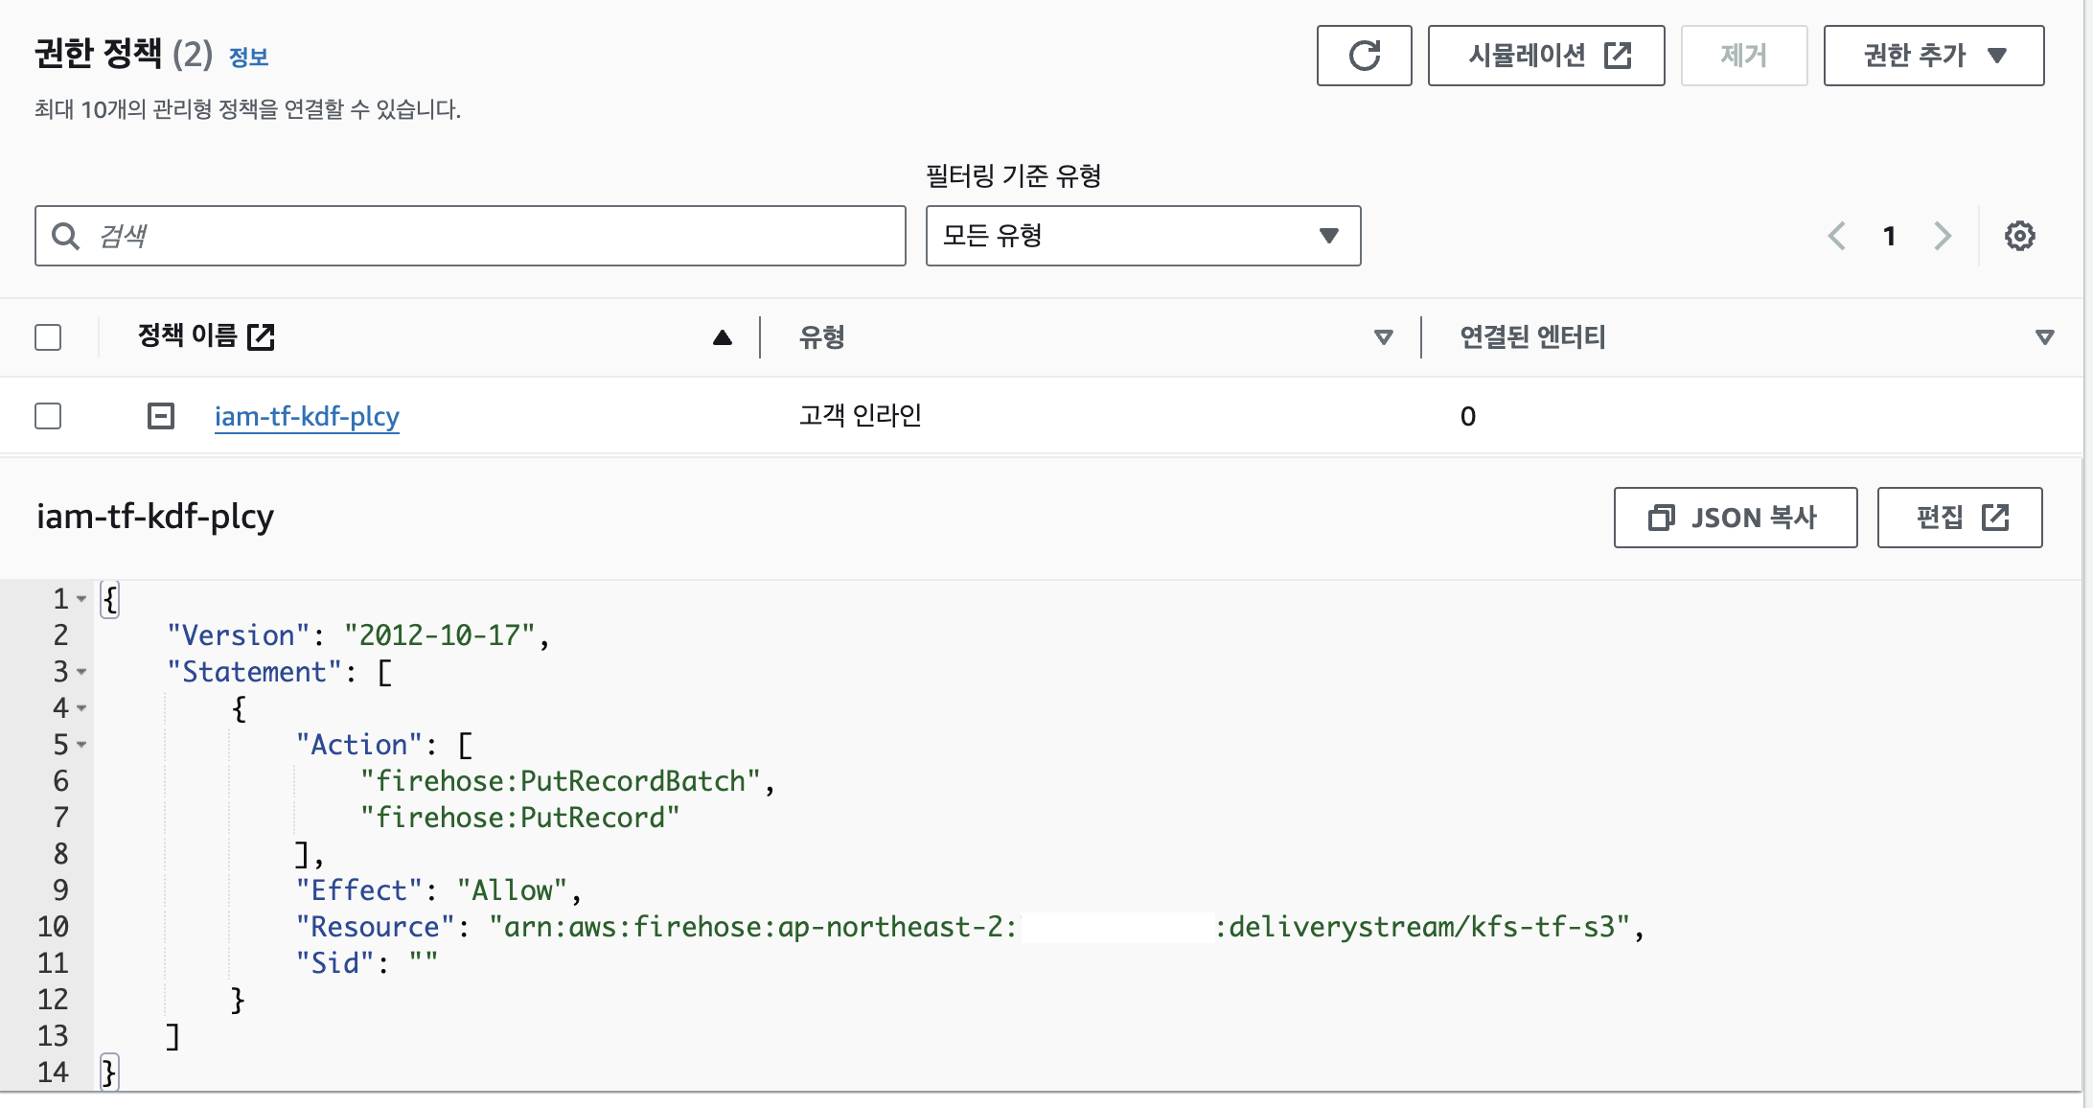Click external link icon beside 정책 이름
The width and height of the screenshot is (2093, 1108).
261,336
